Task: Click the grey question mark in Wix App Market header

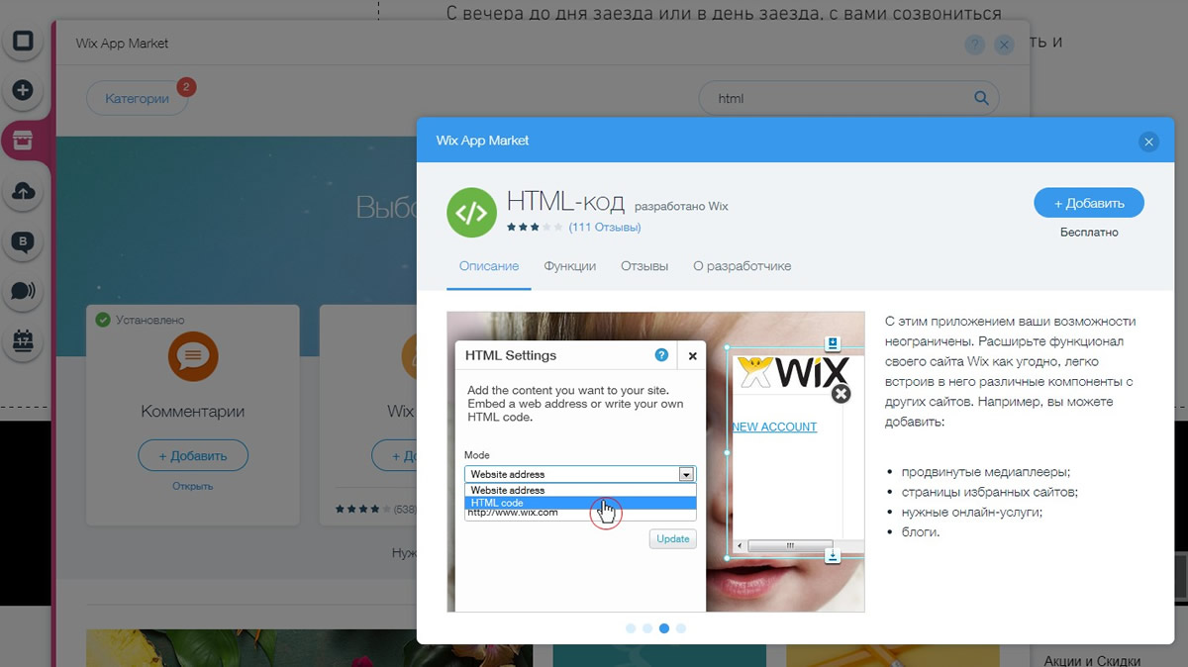Action: 974,45
